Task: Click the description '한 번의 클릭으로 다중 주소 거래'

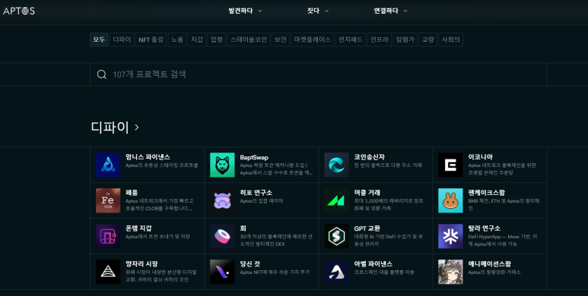Action: [x=388, y=165]
